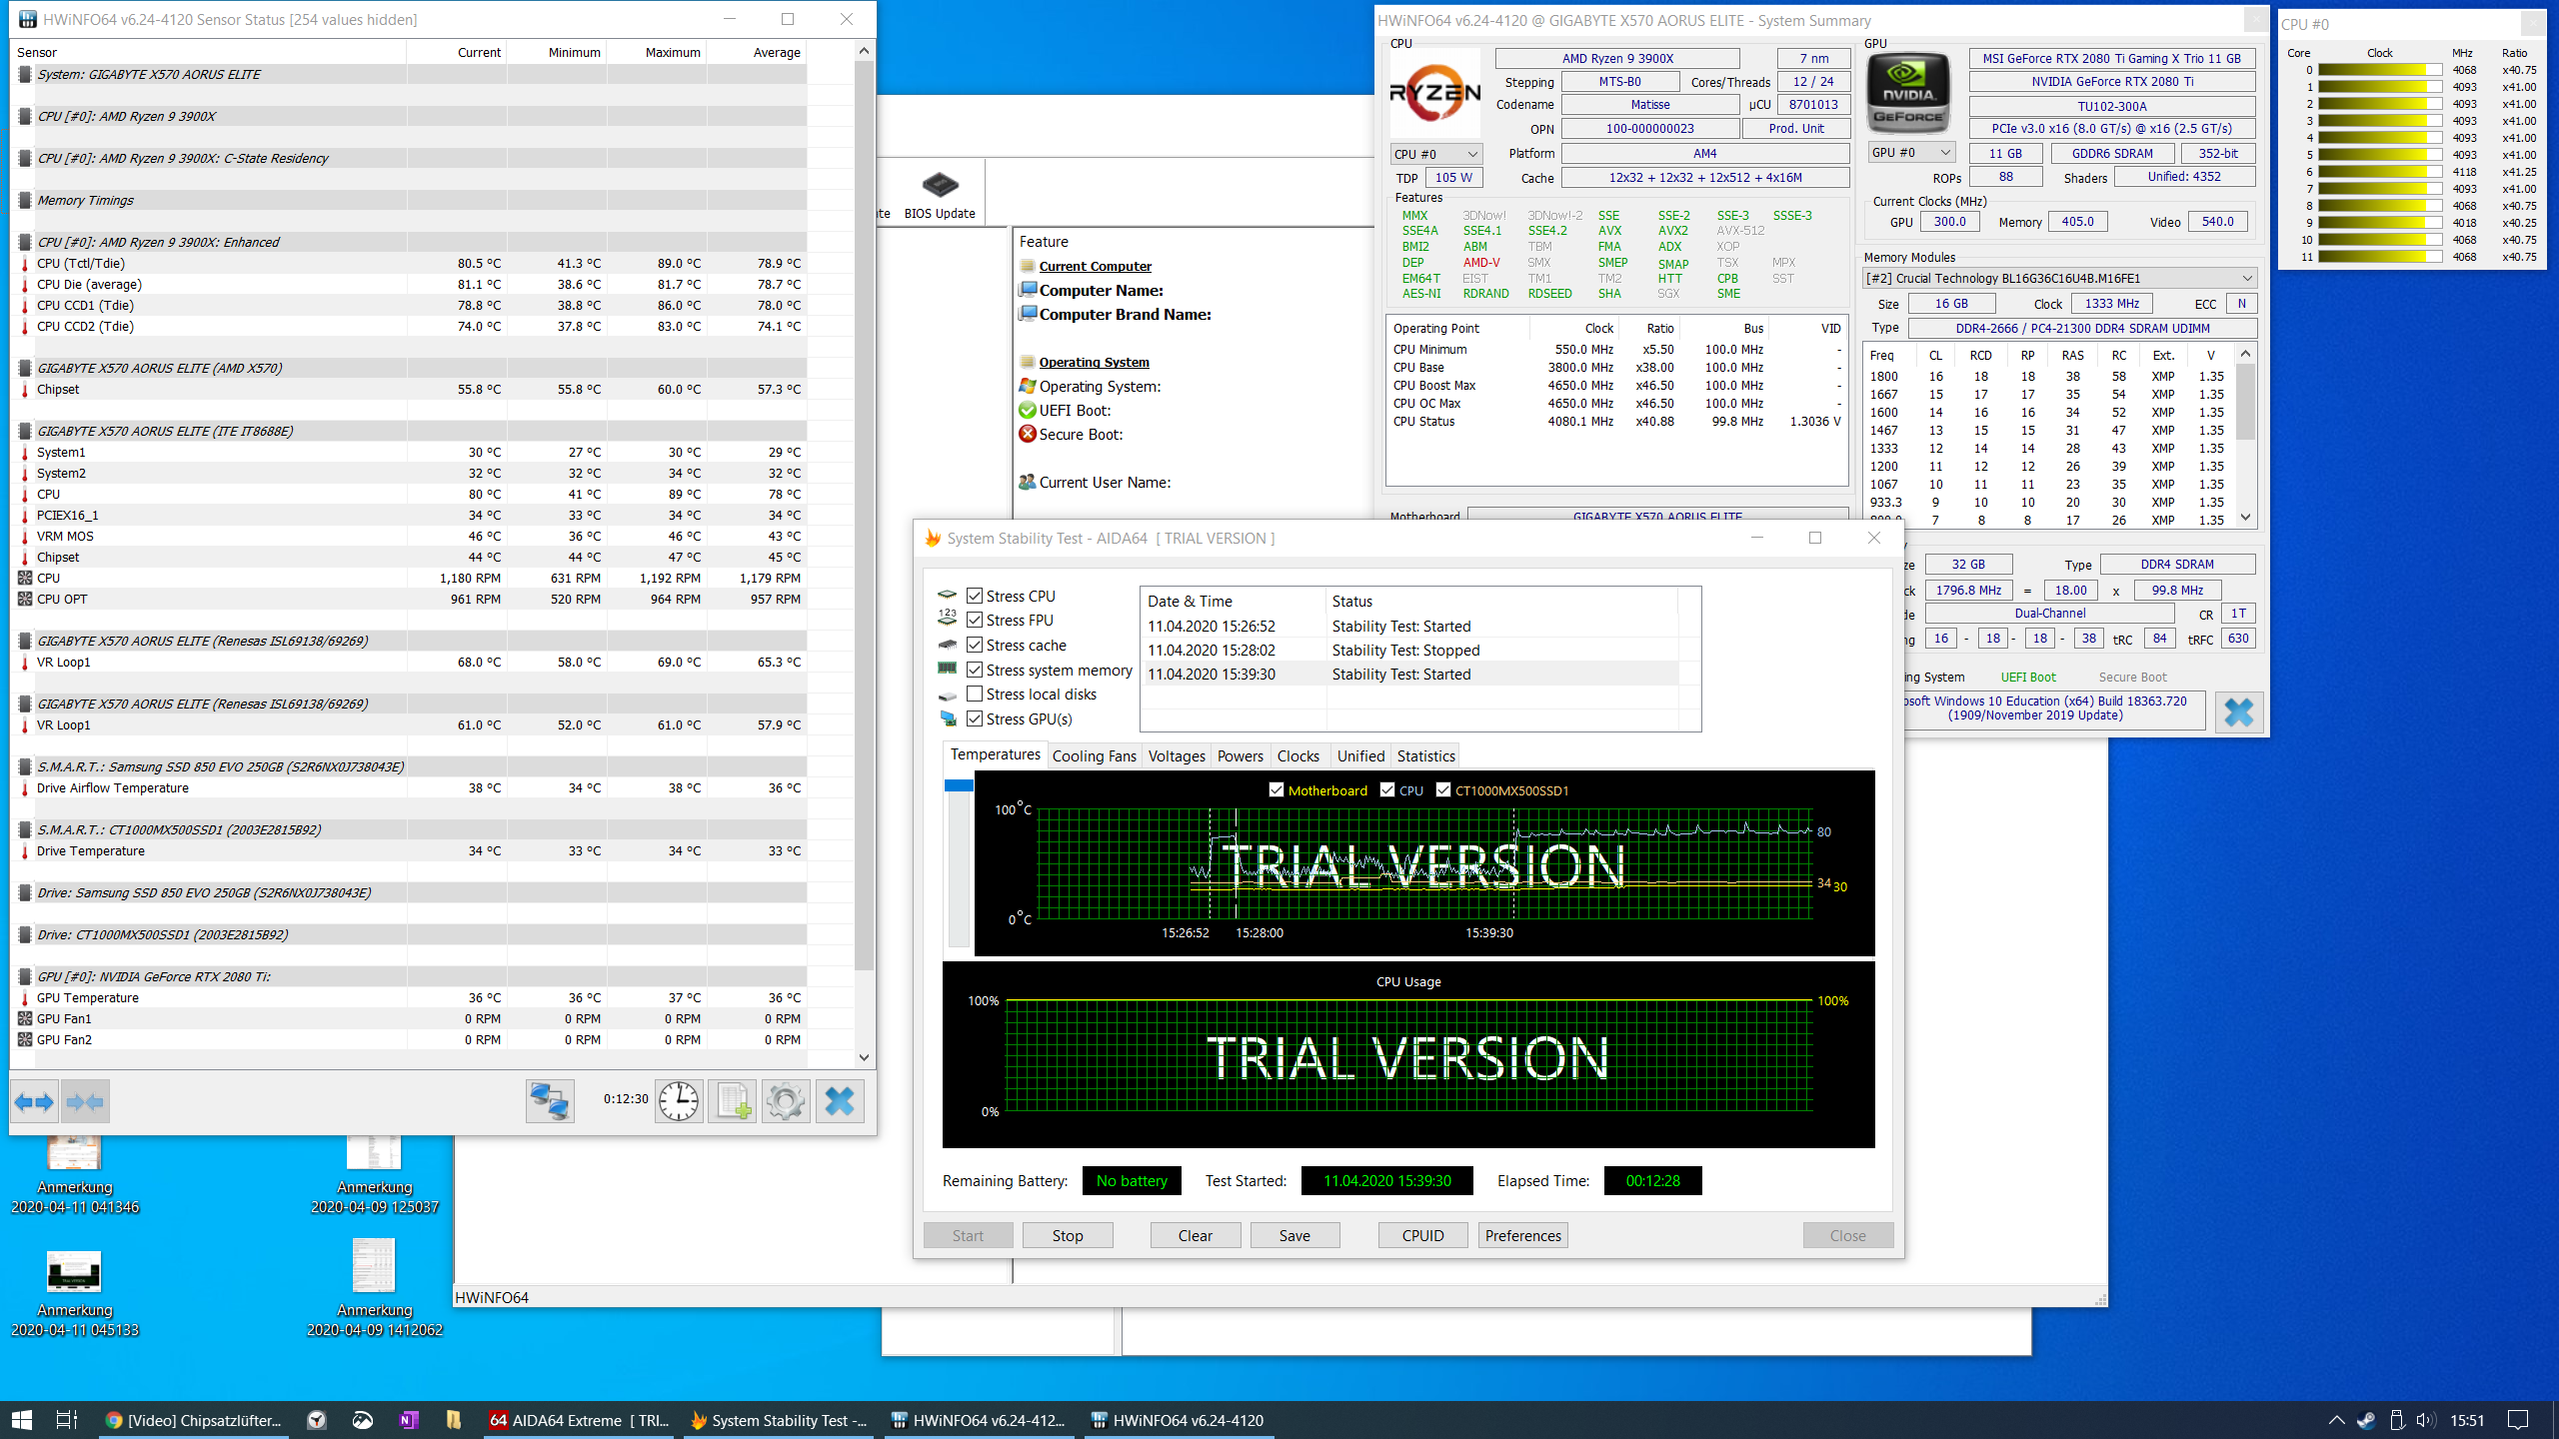This screenshot has width=2559, height=1439.
Task: Open the Windows Start menu
Action: [x=22, y=1420]
